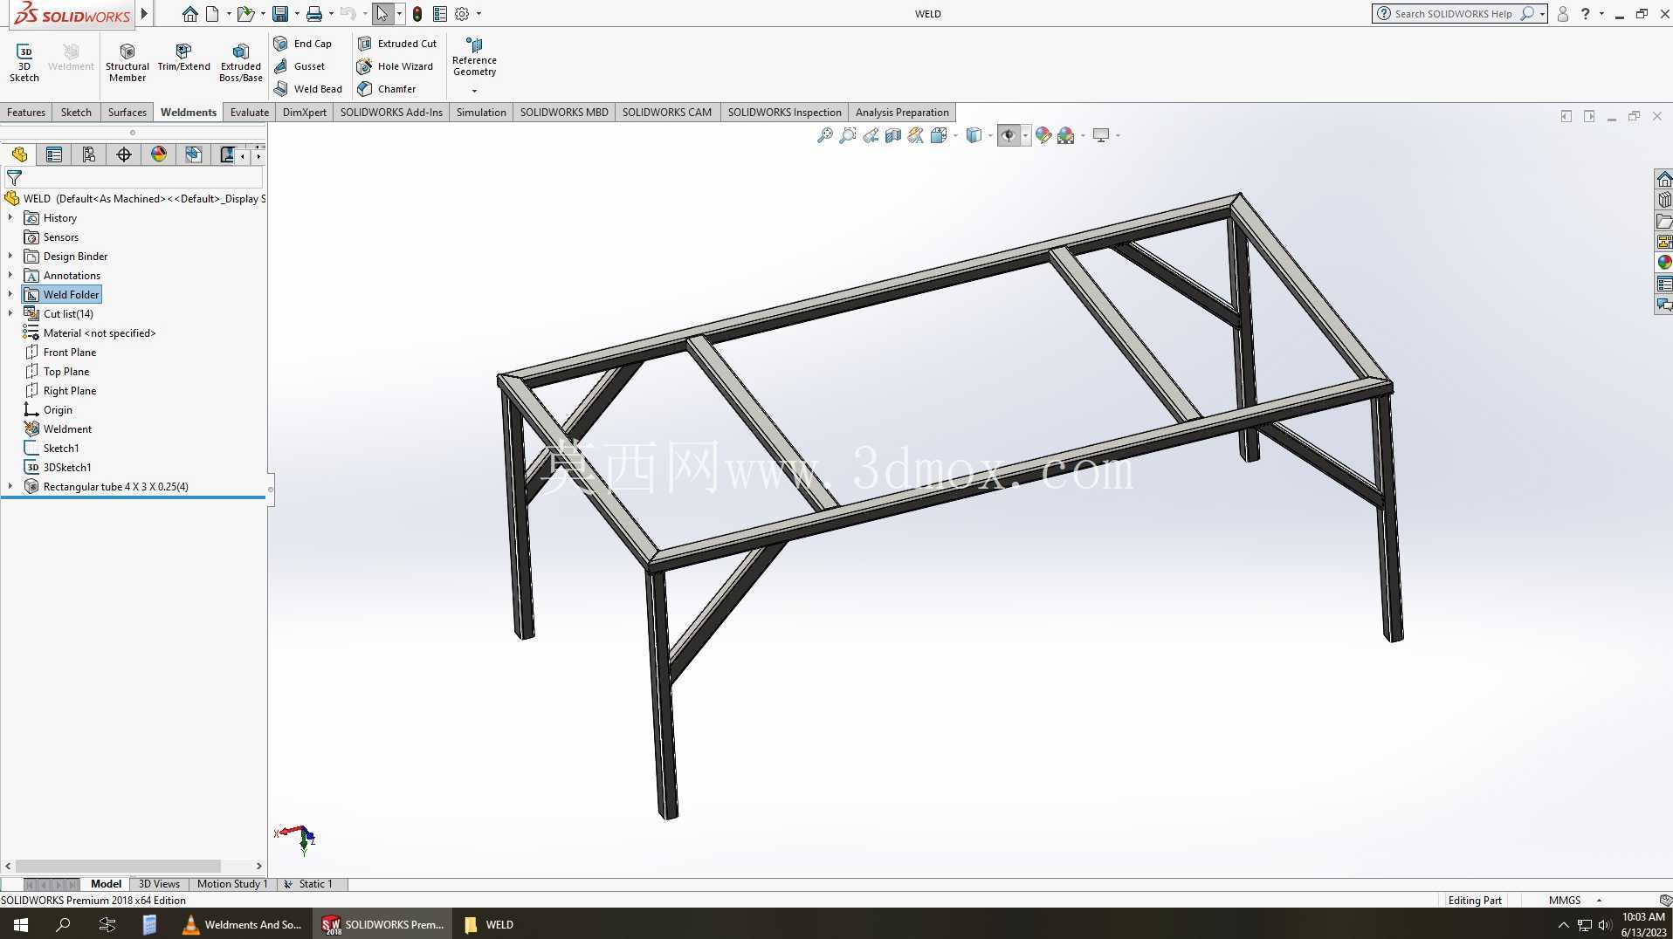Open View Orientation cube
The width and height of the screenshot is (1673, 939).
[939, 135]
